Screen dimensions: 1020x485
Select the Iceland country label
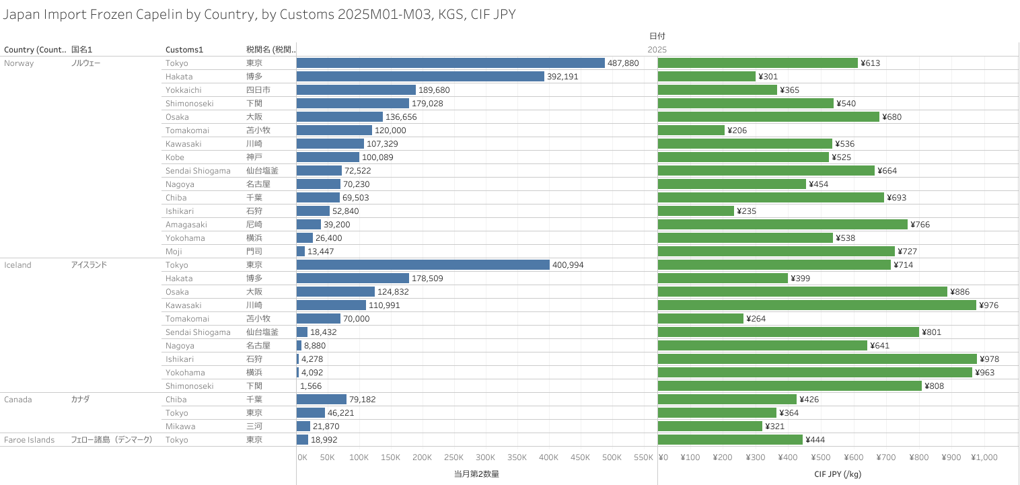click(18, 264)
